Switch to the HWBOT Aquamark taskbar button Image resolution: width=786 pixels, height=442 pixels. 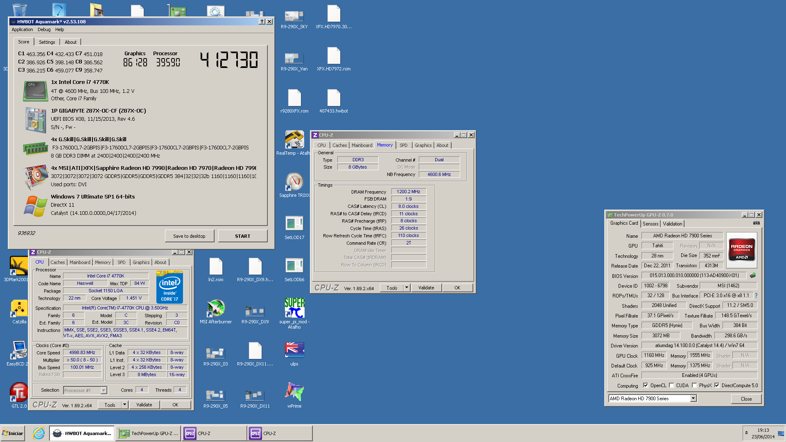82,433
